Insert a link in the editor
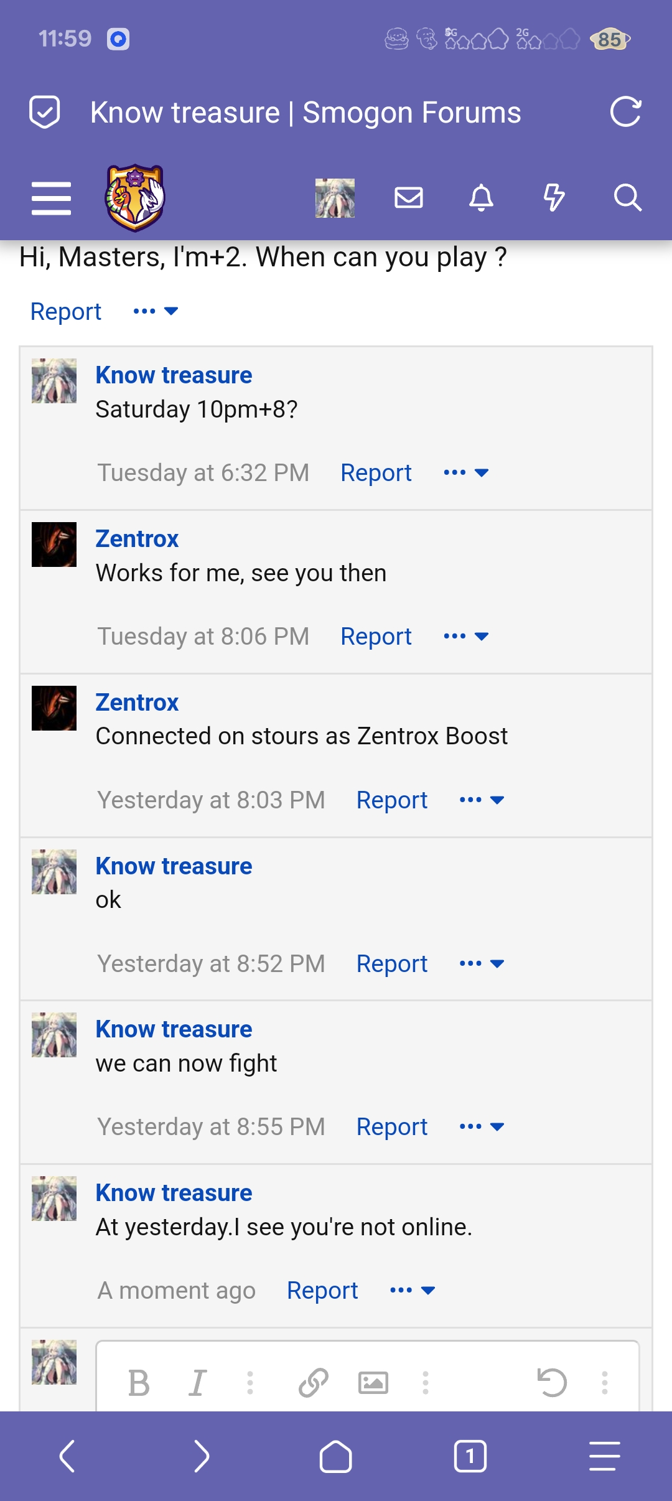Image resolution: width=672 pixels, height=1501 pixels. [x=314, y=1383]
